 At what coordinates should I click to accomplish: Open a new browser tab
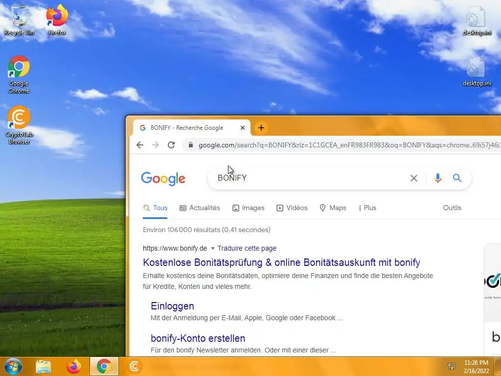point(261,128)
